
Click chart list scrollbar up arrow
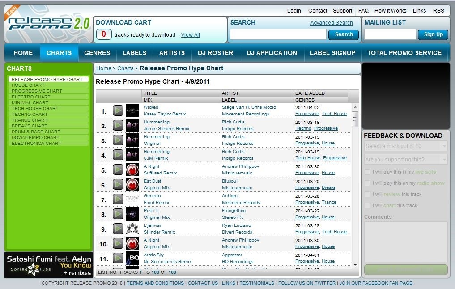pyautogui.click(x=355, y=107)
